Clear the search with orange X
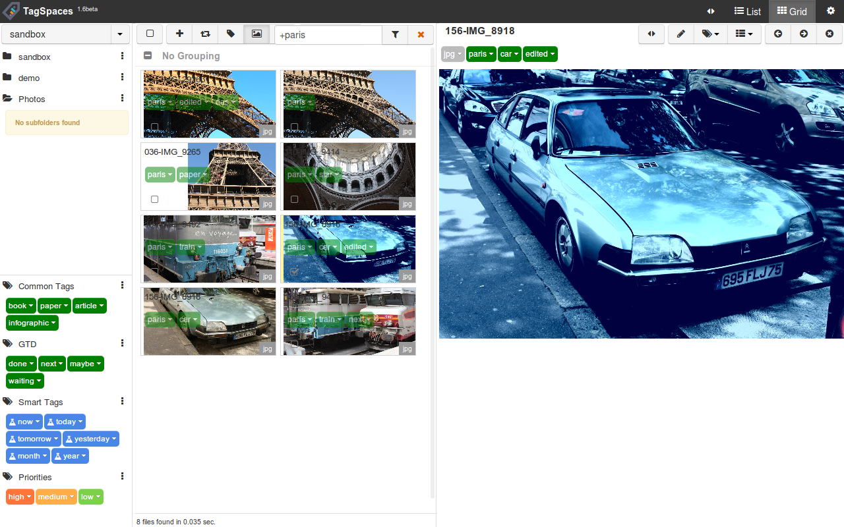 tap(421, 35)
